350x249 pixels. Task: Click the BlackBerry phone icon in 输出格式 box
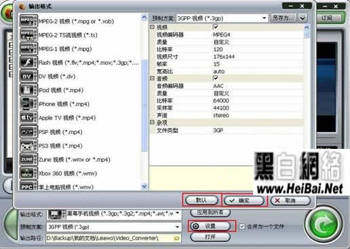(57, 214)
